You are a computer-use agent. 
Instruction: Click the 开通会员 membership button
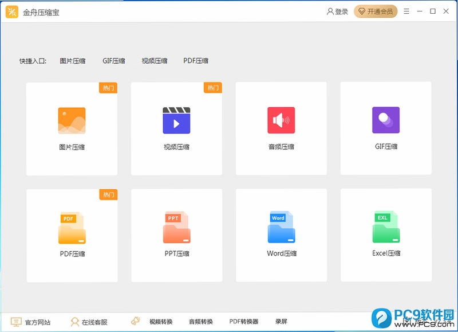point(376,11)
